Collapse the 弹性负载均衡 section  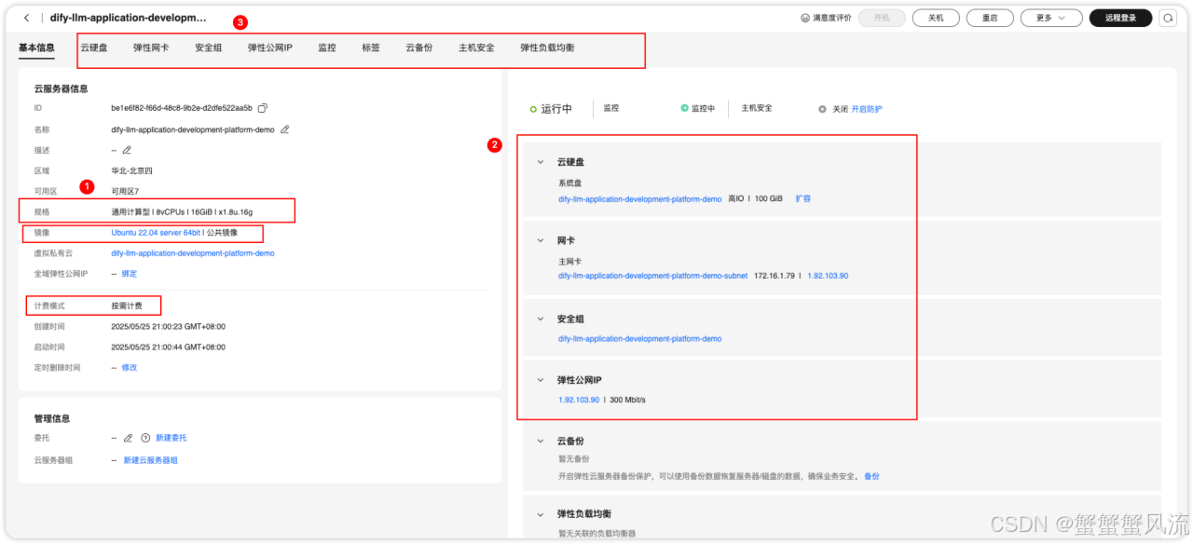(540, 513)
